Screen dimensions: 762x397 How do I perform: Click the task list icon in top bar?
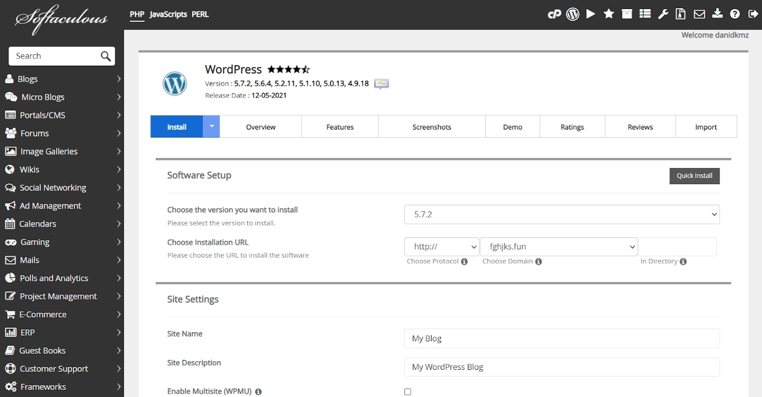tap(645, 14)
